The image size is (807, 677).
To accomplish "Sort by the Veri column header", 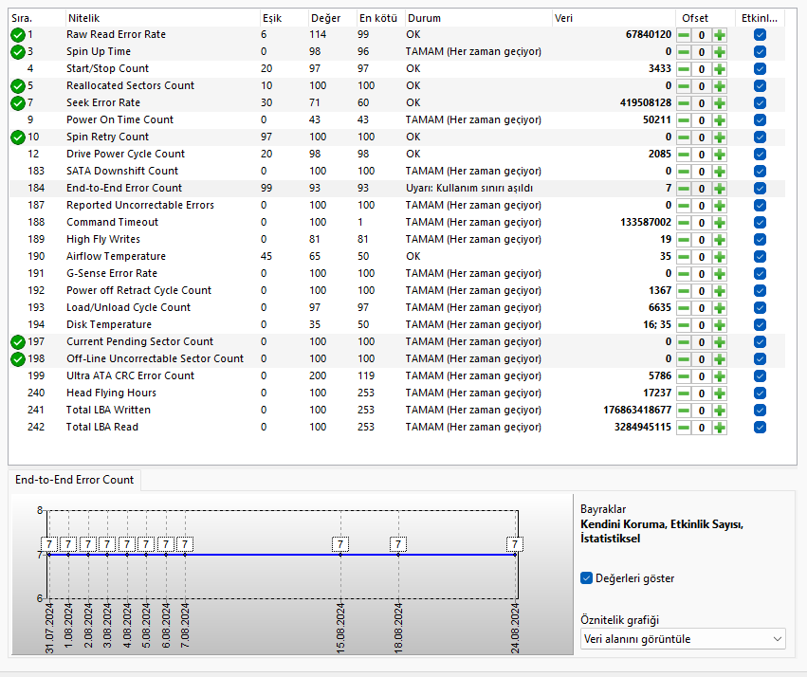I will pyautogui.click(x=614, y=18).
